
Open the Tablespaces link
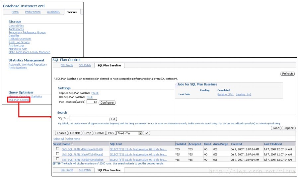pos(16,29)
